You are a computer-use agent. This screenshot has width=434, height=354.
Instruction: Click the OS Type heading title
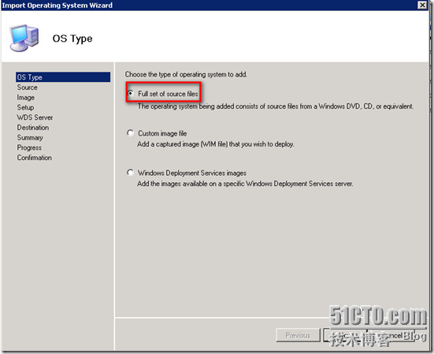coord(72,39)
